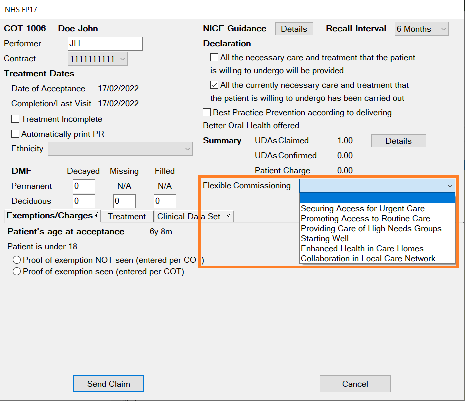Select Securing Access for Urgent Care

pos(363,209)
